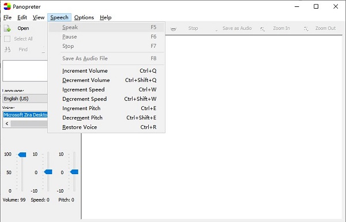Screen dimensions: 346x222
Task: Open the Help menu
Action: click(x=106, y=17)
